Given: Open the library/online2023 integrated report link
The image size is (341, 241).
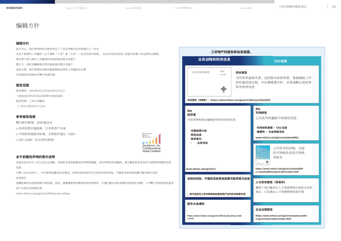Looking at the screenshot, I should 240,100.
